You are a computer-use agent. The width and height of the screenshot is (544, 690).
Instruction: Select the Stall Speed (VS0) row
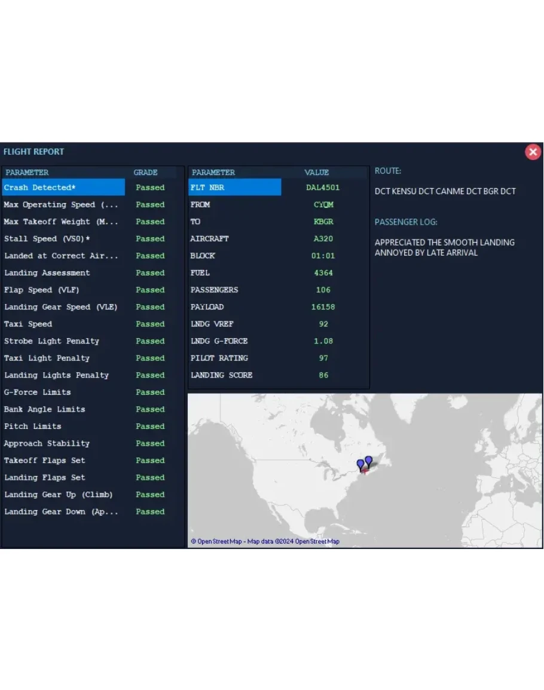(47, 239)
